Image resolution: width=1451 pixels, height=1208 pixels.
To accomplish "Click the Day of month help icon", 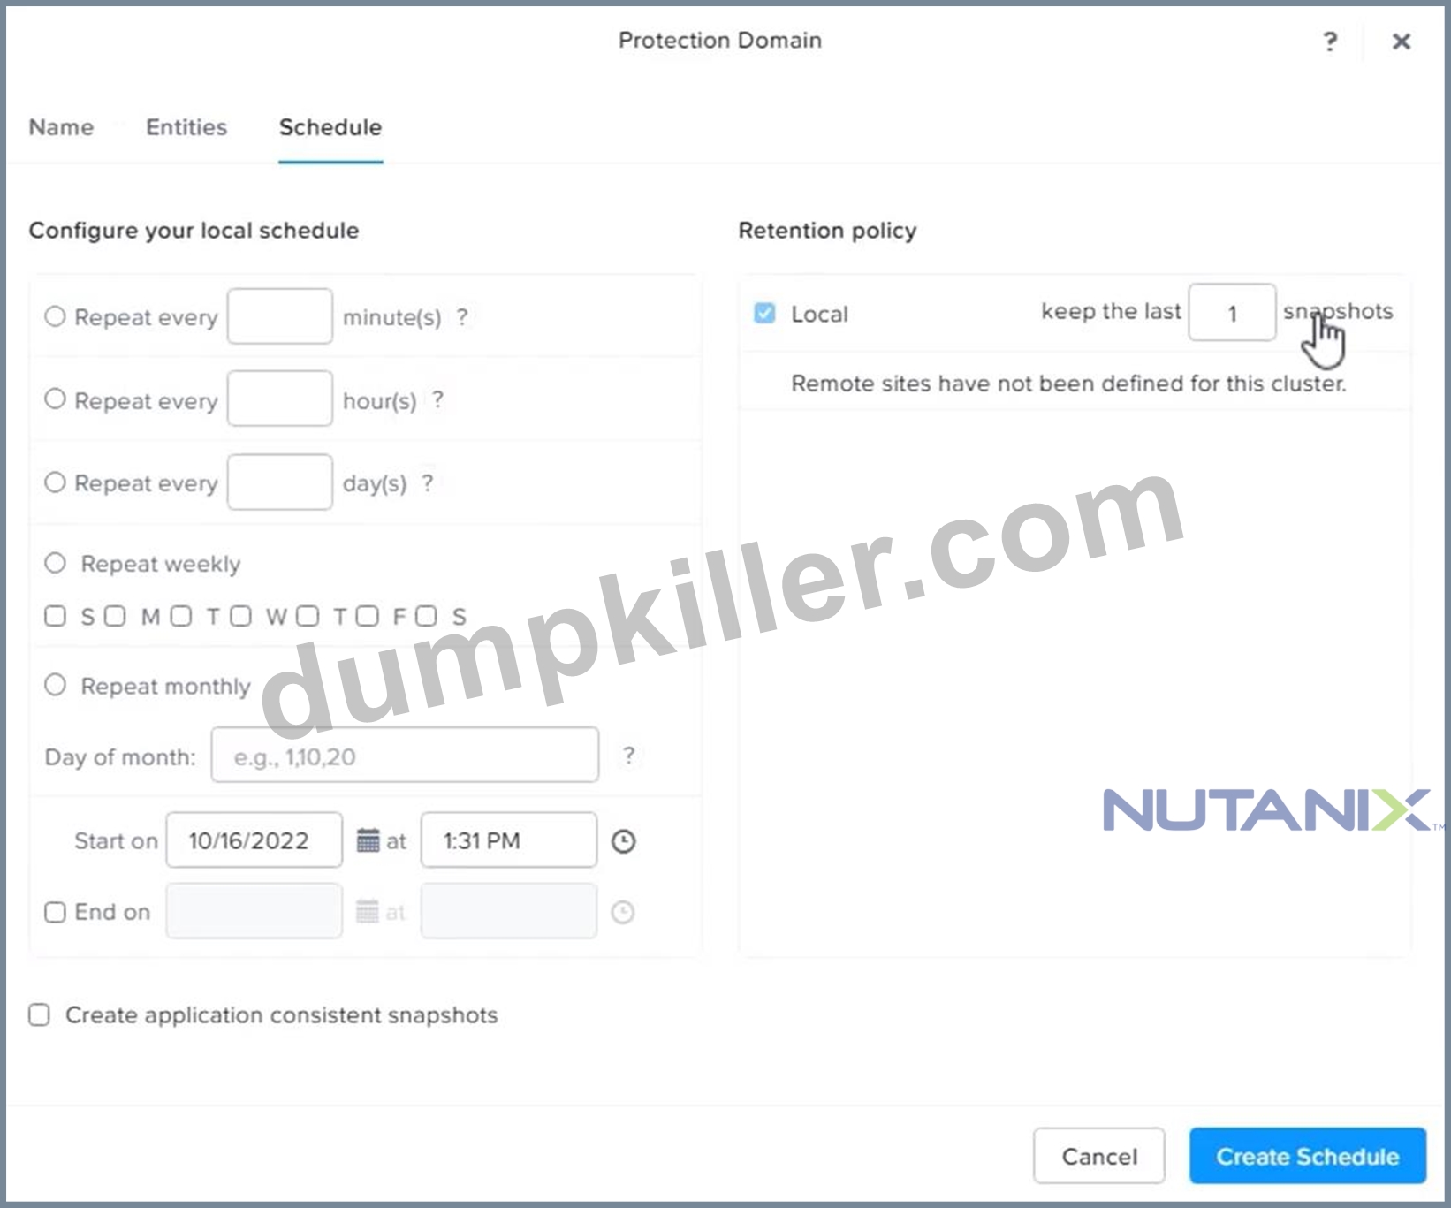I will [x=628, y=755].
